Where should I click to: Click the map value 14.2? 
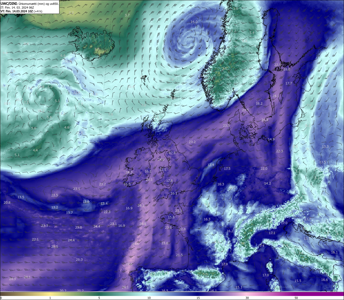pos(267,183)
